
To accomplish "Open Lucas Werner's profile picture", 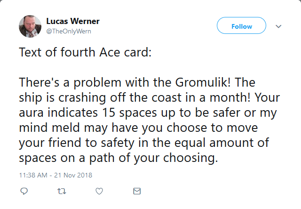I will (x=30, y=26).
